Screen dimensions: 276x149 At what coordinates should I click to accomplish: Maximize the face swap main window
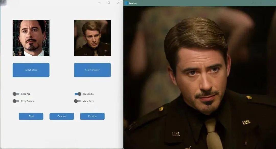pyautogui.click(x=109, y=3)
